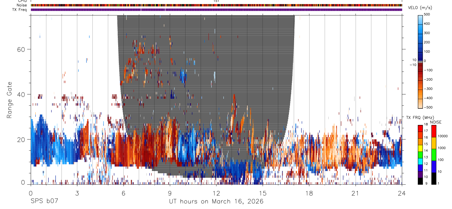
Task: Click the x-axis tick label 21
Action: pyautogui.click(x=355, y=194)
